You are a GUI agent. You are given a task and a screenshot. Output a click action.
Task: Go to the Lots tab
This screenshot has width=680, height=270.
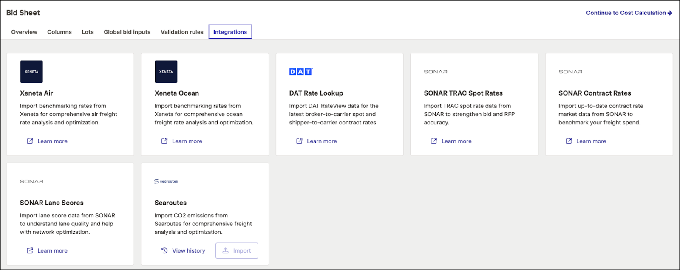(x=88, y=32)
